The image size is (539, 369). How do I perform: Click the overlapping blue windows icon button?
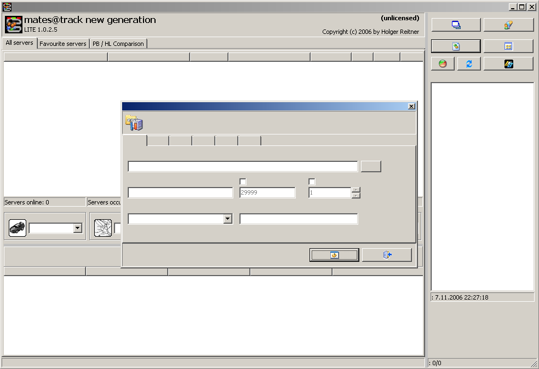(x=456, y=25)
